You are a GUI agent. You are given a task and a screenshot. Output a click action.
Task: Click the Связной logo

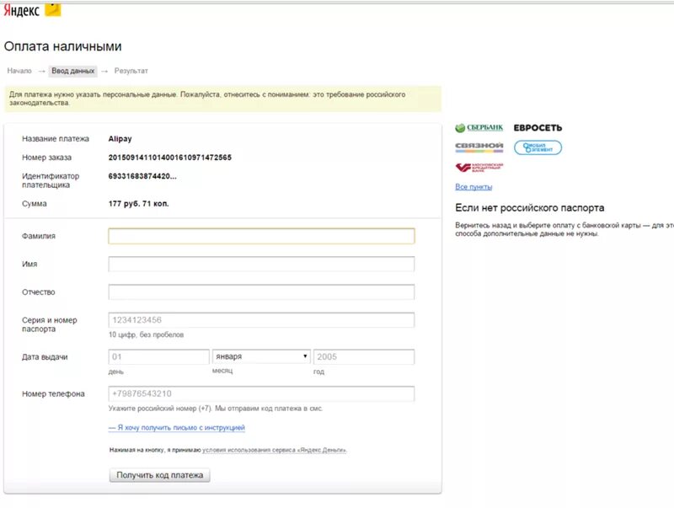tap(479, 147)
